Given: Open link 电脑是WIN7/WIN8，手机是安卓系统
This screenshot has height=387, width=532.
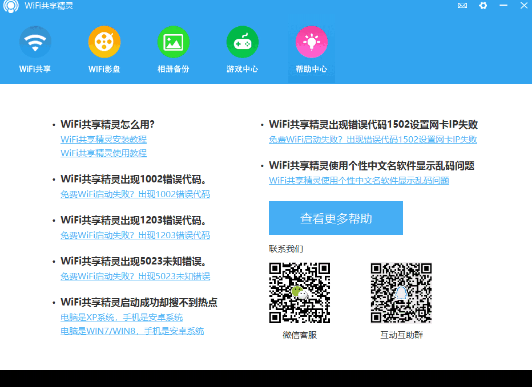Looking at the screenshot, I should pos(132,331).
